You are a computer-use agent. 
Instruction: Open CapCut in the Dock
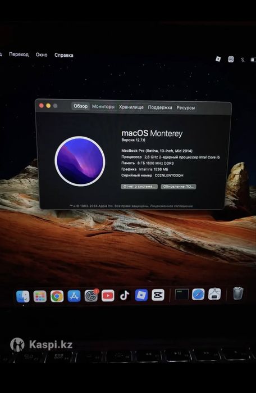[x=158, y=295]
